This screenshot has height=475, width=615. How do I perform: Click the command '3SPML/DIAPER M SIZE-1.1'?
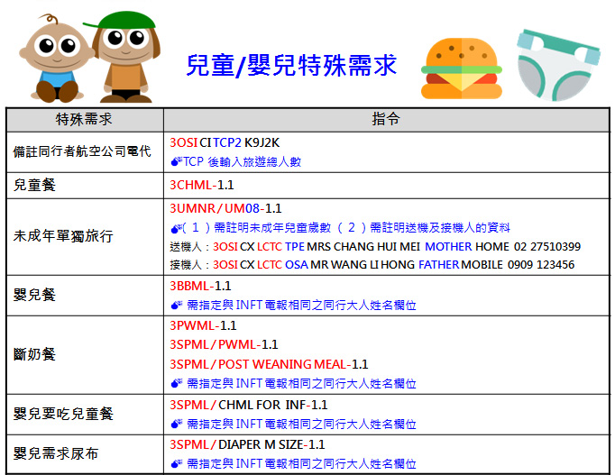click(247, 445)
